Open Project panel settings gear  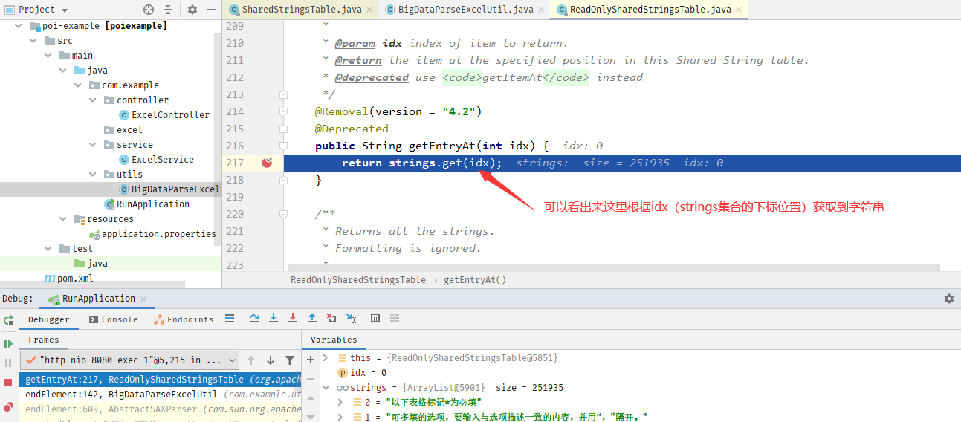[192, 10]
